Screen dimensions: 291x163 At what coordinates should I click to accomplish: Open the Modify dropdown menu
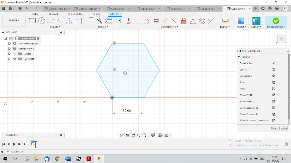coord(103,27)
